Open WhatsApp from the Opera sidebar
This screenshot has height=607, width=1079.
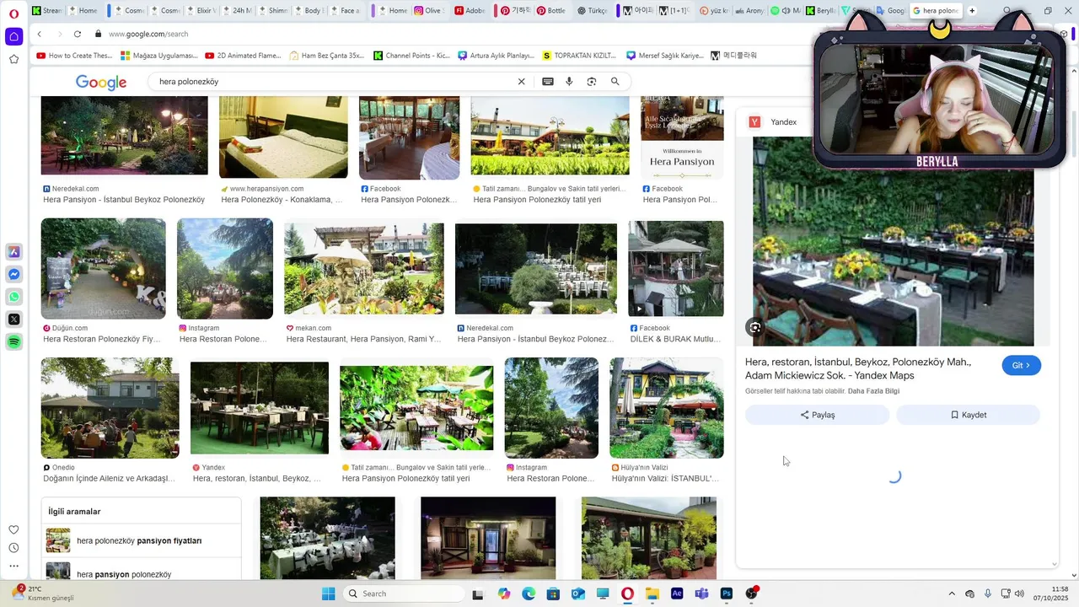(13, 297)
